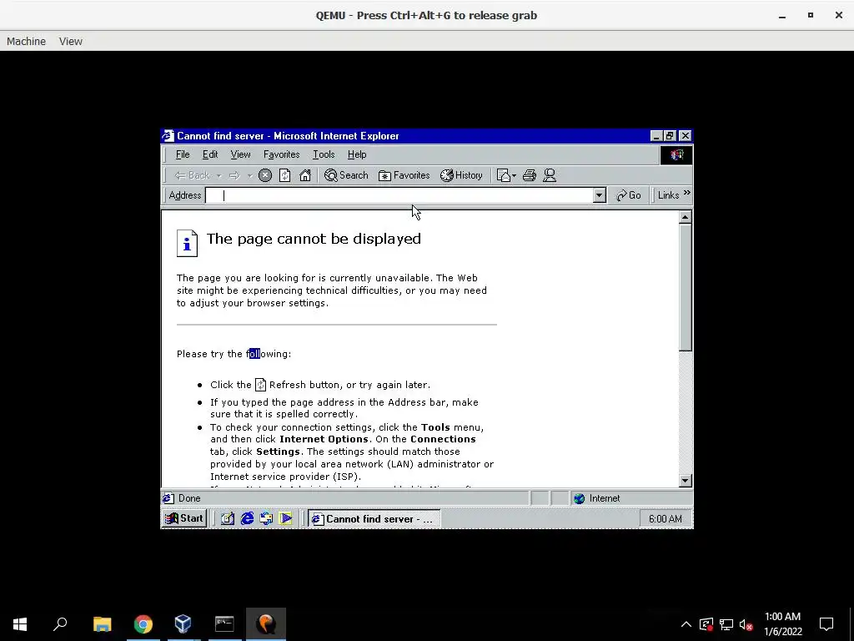Open the command prompt taskbar icon
The image size is (854, 641).
224,624
